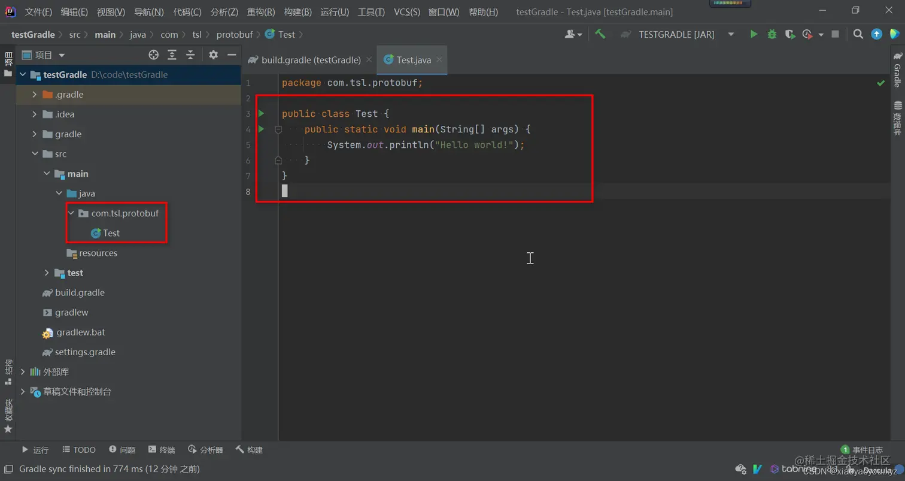Open the Gradle tool window sidebar
The height and width of the screenshot is (481, 905).
tap(897, 70)
